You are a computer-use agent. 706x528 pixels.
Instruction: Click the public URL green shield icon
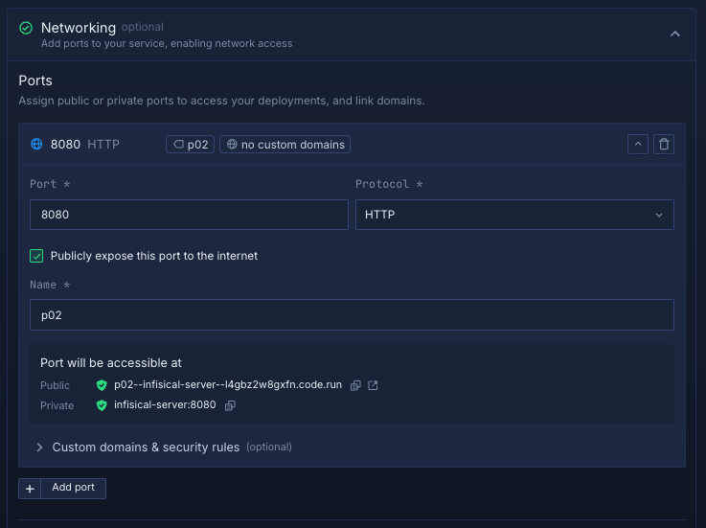pos(102,385)
